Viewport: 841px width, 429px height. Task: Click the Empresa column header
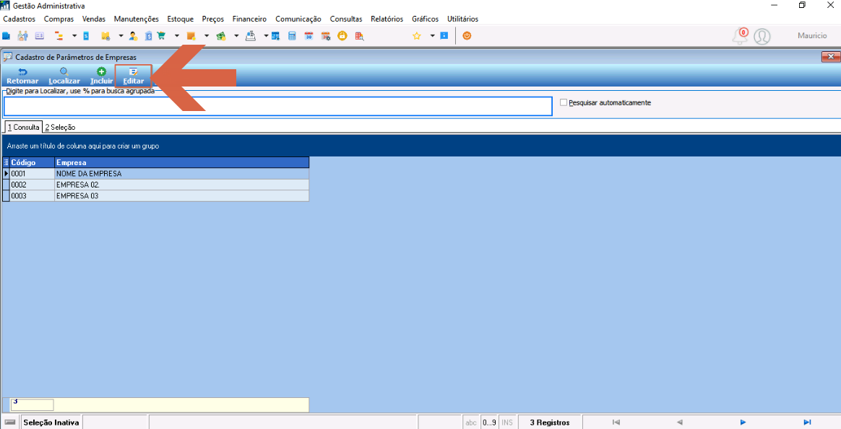pos(182,162)
